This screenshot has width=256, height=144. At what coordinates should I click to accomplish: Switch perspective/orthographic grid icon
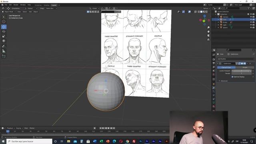tap(208, 40)
